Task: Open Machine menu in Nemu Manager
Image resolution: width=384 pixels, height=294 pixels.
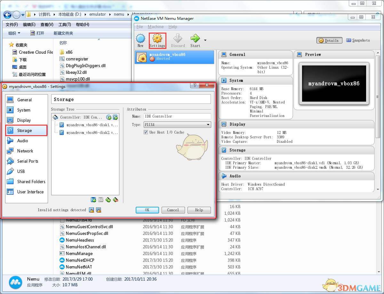Action: click(x=156, y=27)
